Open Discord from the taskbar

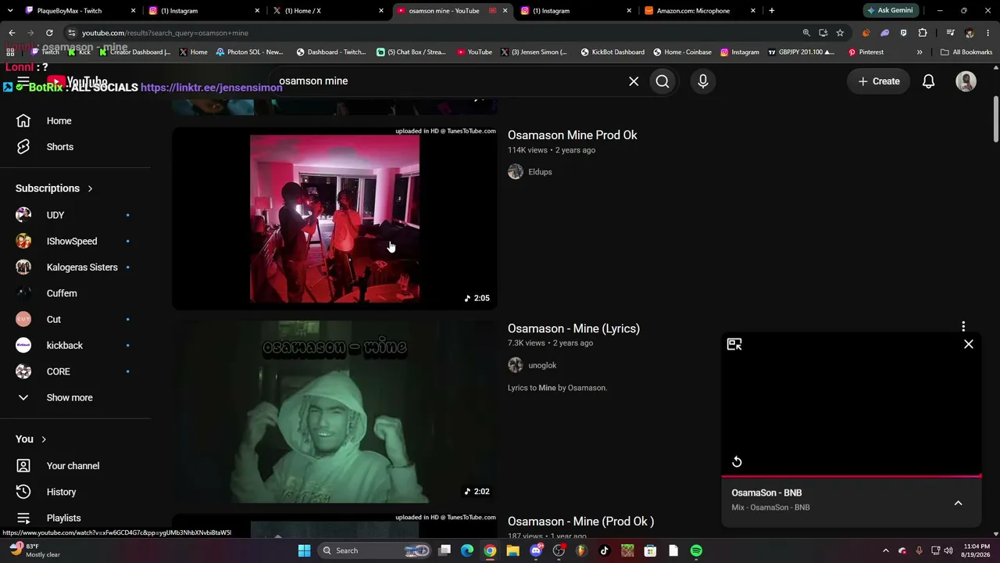click(536, 550)
